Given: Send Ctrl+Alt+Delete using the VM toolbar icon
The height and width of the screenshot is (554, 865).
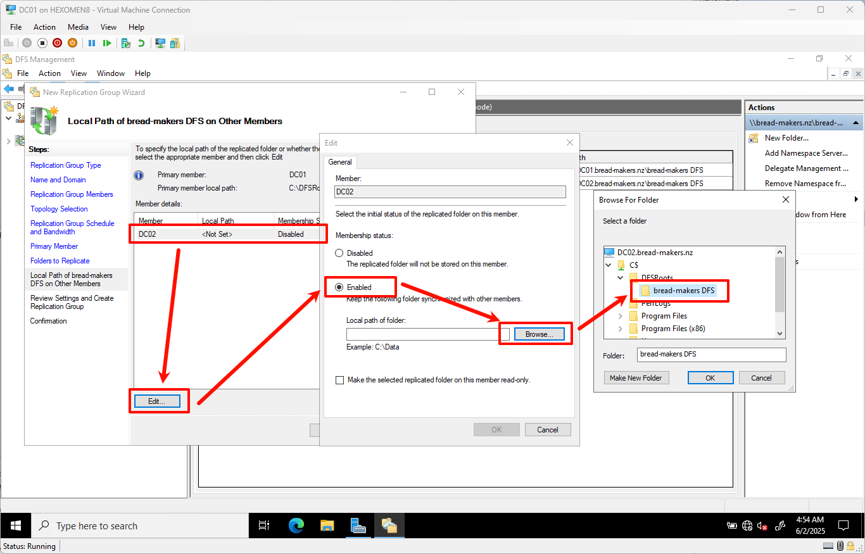Looking at the screenshot, I should tap(9, 42).
